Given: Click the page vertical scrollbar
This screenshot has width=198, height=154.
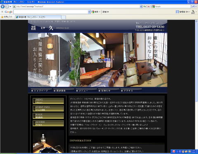Looking at the screenshot, I should (x=196, y=85).
